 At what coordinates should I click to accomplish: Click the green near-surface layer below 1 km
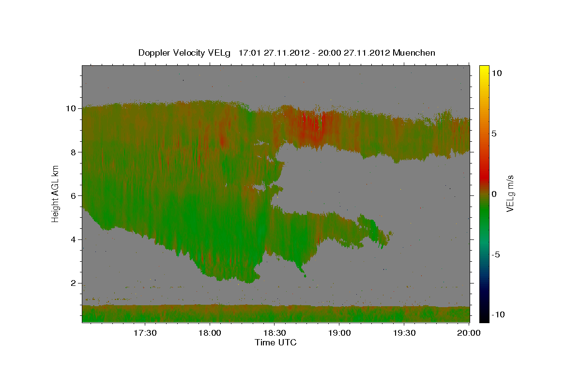coord(276,314)
